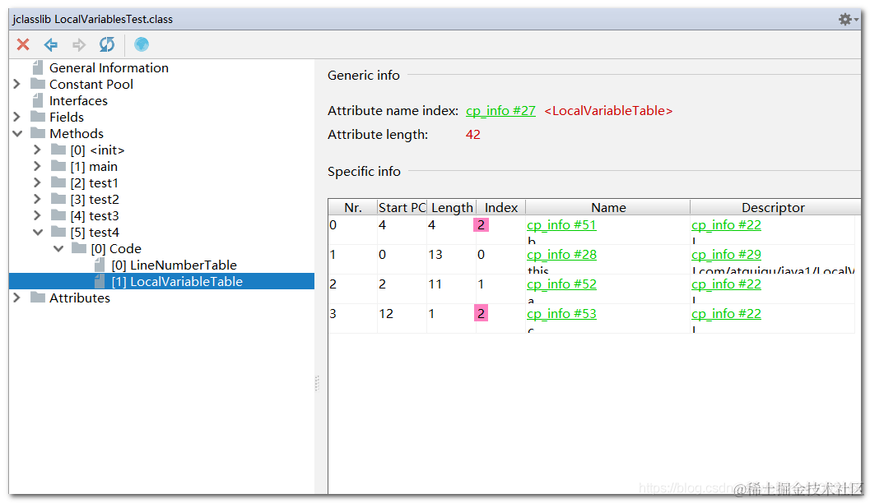Open the globe web browser icon
The width and height of the screenshot is (870, 503).
[142, 44]
